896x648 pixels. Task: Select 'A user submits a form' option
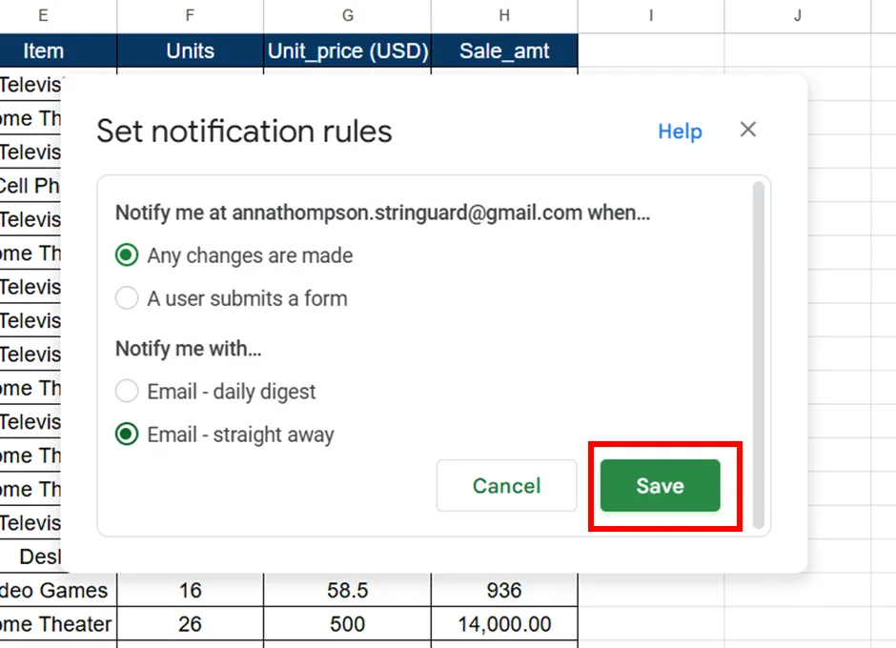pos(126,297)
